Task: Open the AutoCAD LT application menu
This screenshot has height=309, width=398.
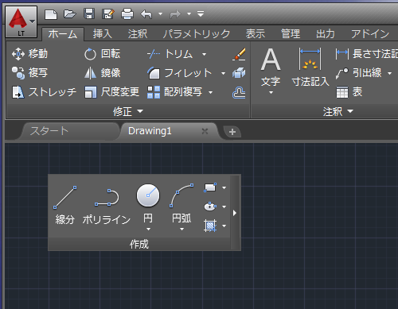Action: click(x=21, y=21)
